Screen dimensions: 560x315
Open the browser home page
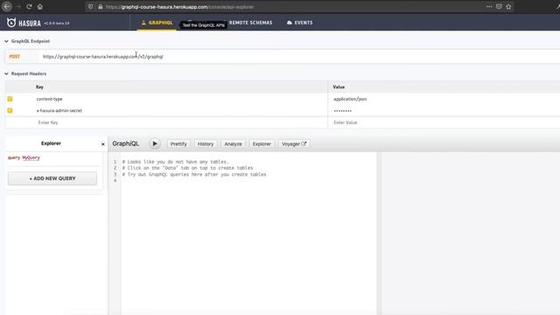(x=40, y=6)
